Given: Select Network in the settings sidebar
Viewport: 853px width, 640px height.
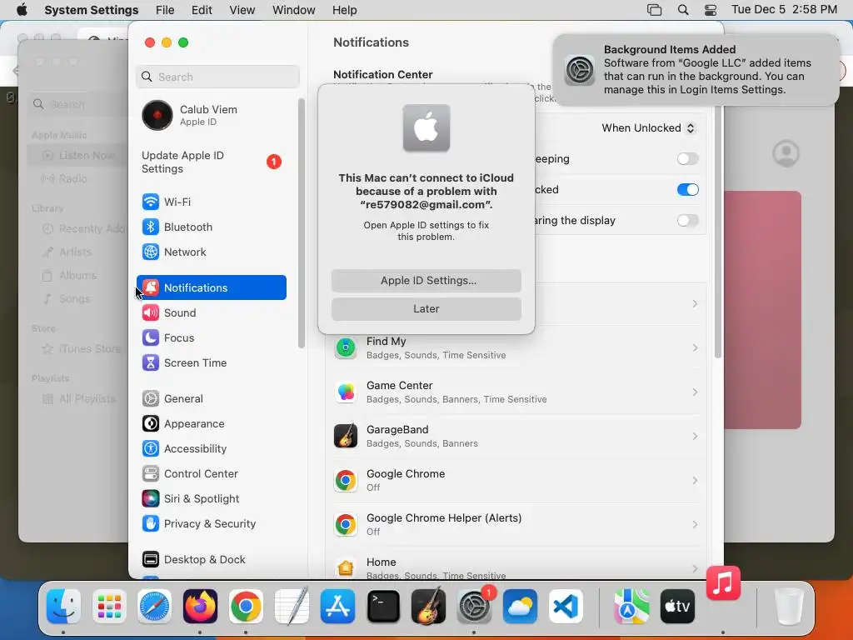Looking at the screenshot, I should click(x=211, y=252).
